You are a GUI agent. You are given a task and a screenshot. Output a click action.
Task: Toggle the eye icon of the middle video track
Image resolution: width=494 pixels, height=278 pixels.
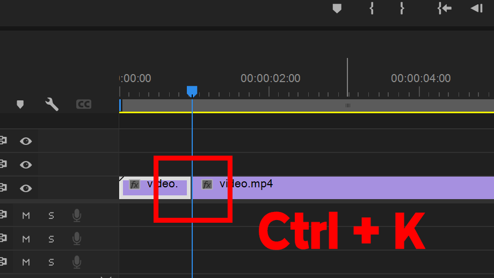tap(26, 165)
